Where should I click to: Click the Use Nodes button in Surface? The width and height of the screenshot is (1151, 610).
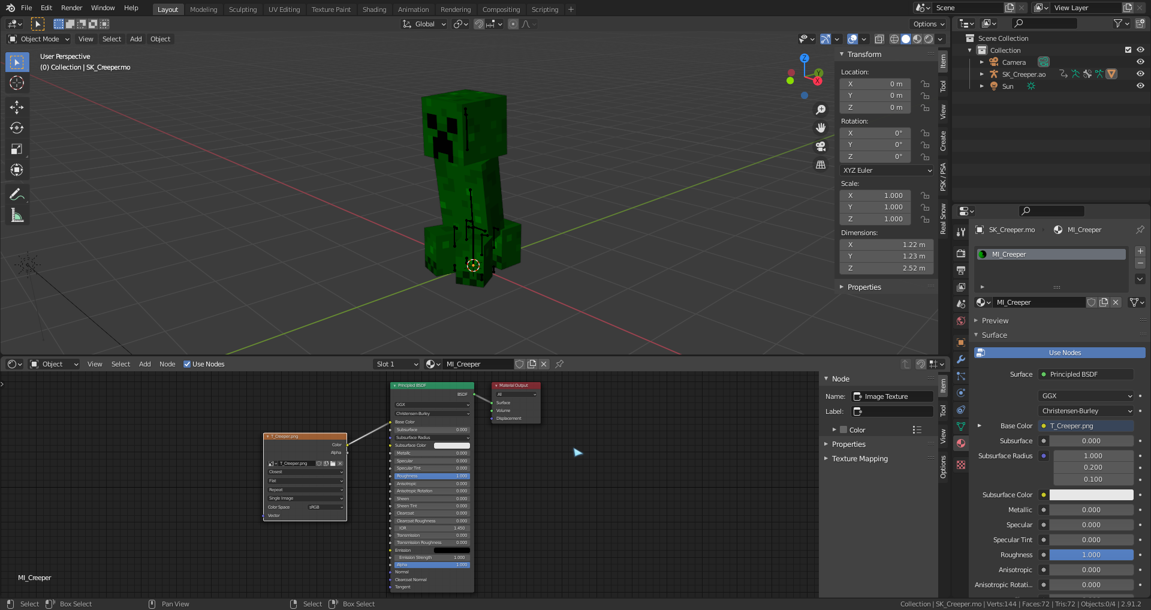tap(1065, 353)
